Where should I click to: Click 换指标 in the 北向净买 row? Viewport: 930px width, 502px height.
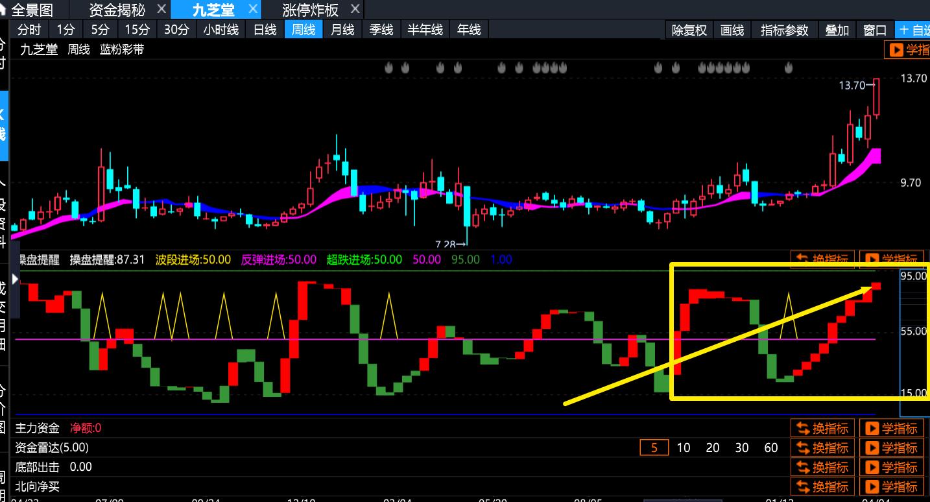pos(822,486)
